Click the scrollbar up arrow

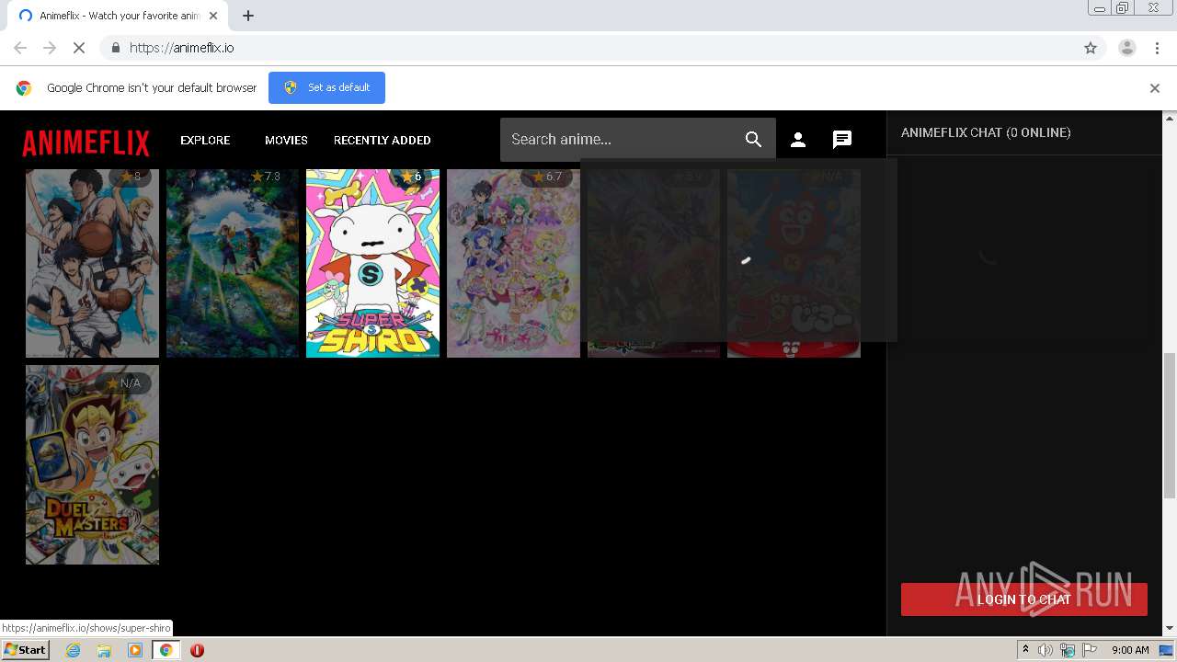click(1170, 118)
